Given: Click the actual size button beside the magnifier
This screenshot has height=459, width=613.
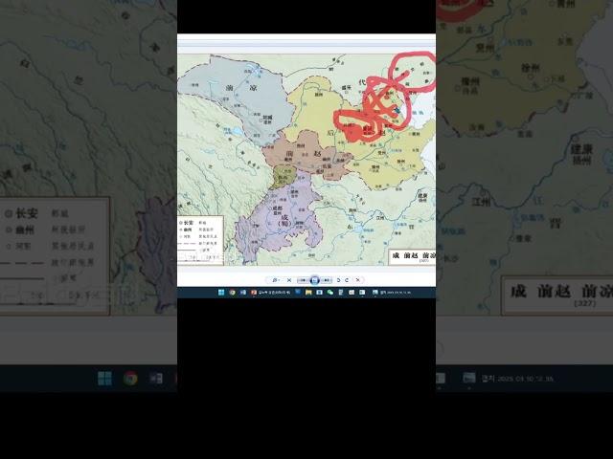Looking at the screenshot, I should click(x=289, y=280).
